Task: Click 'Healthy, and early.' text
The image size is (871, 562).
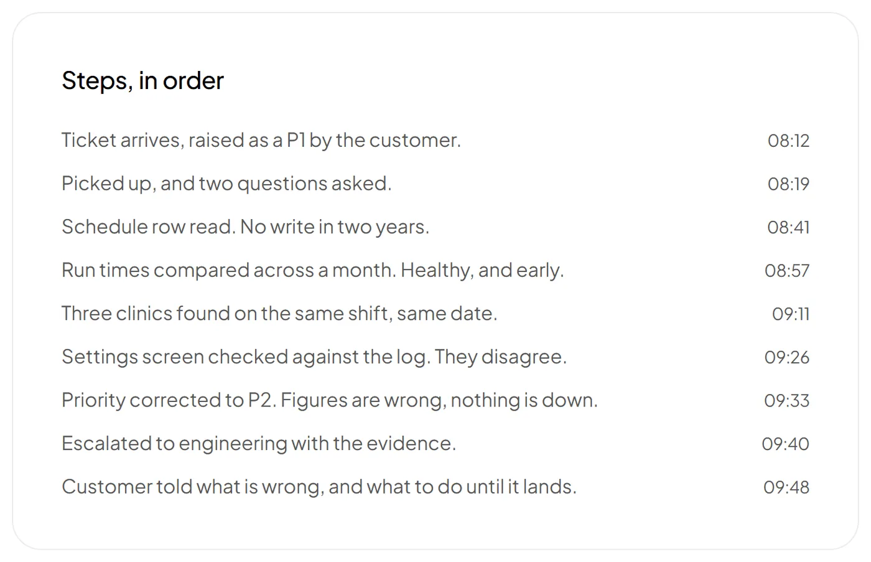Action: tap(482, 270)
